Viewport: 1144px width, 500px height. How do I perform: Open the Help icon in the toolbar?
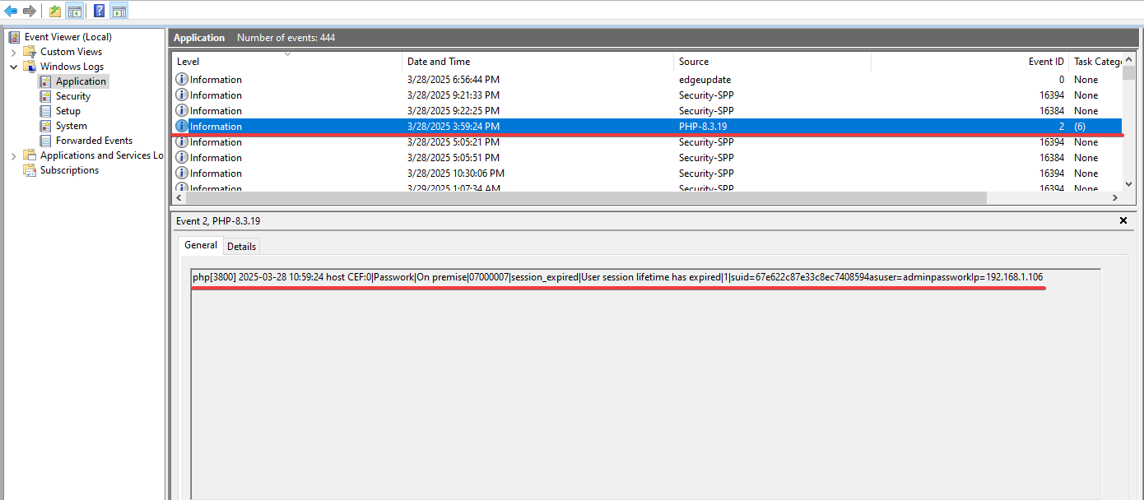pos(97,10)
